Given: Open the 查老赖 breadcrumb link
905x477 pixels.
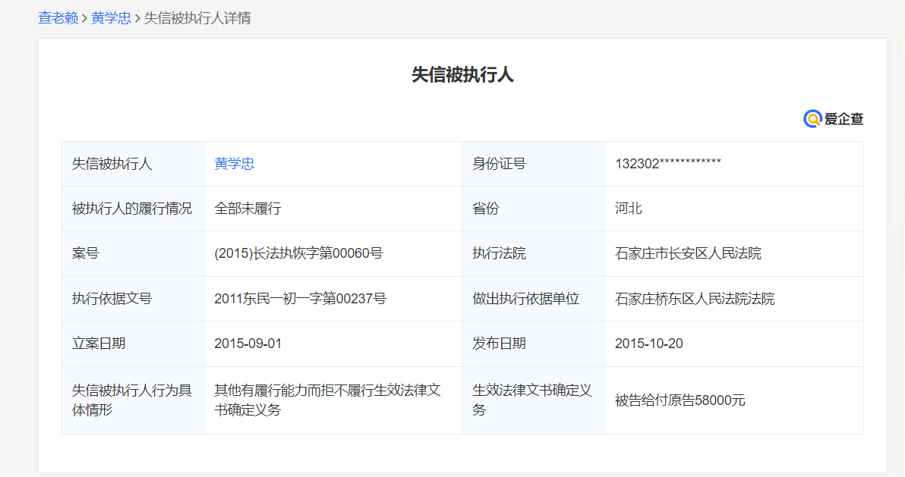Looking at the screenshot, I should [x=58, y=18].
